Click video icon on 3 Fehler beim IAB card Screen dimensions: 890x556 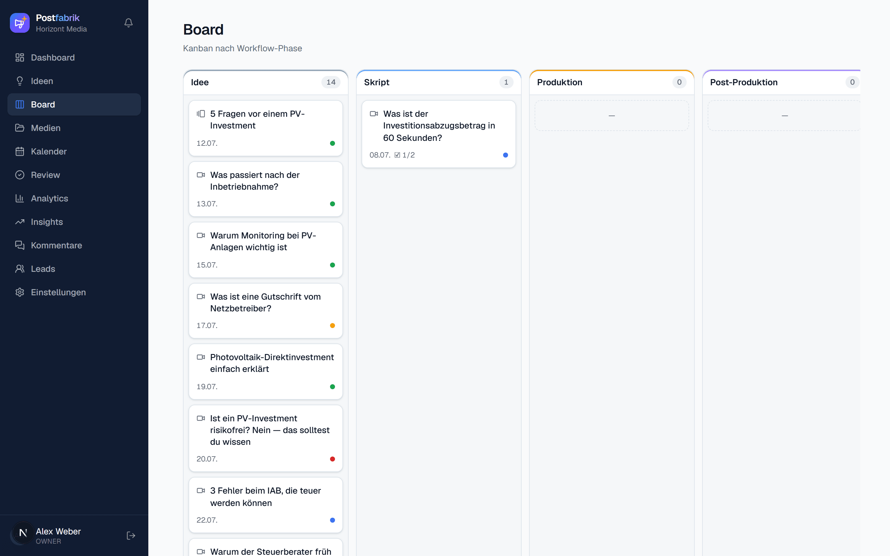click(201, 491)
